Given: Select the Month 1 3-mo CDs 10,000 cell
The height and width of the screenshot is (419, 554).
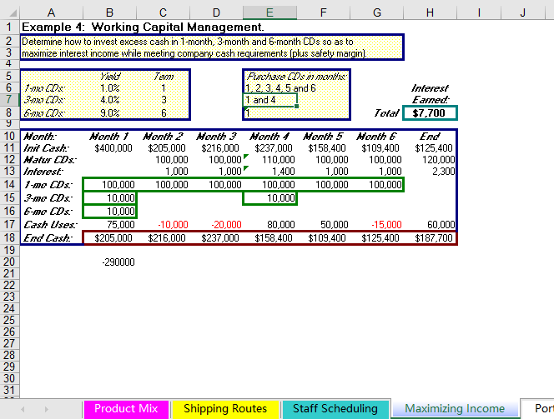Looking at the screenshot, I should pyautogui.click(x=109, y=197).
